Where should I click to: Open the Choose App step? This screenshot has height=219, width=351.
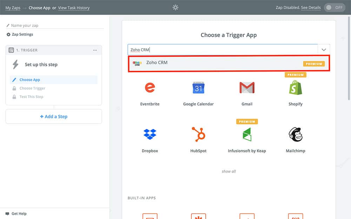pyautogui.click(x=30, y=80)
